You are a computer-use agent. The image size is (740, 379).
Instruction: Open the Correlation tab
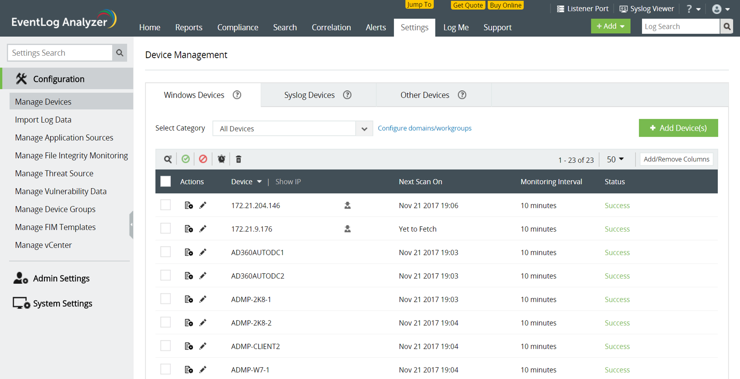tap(331, 28)
